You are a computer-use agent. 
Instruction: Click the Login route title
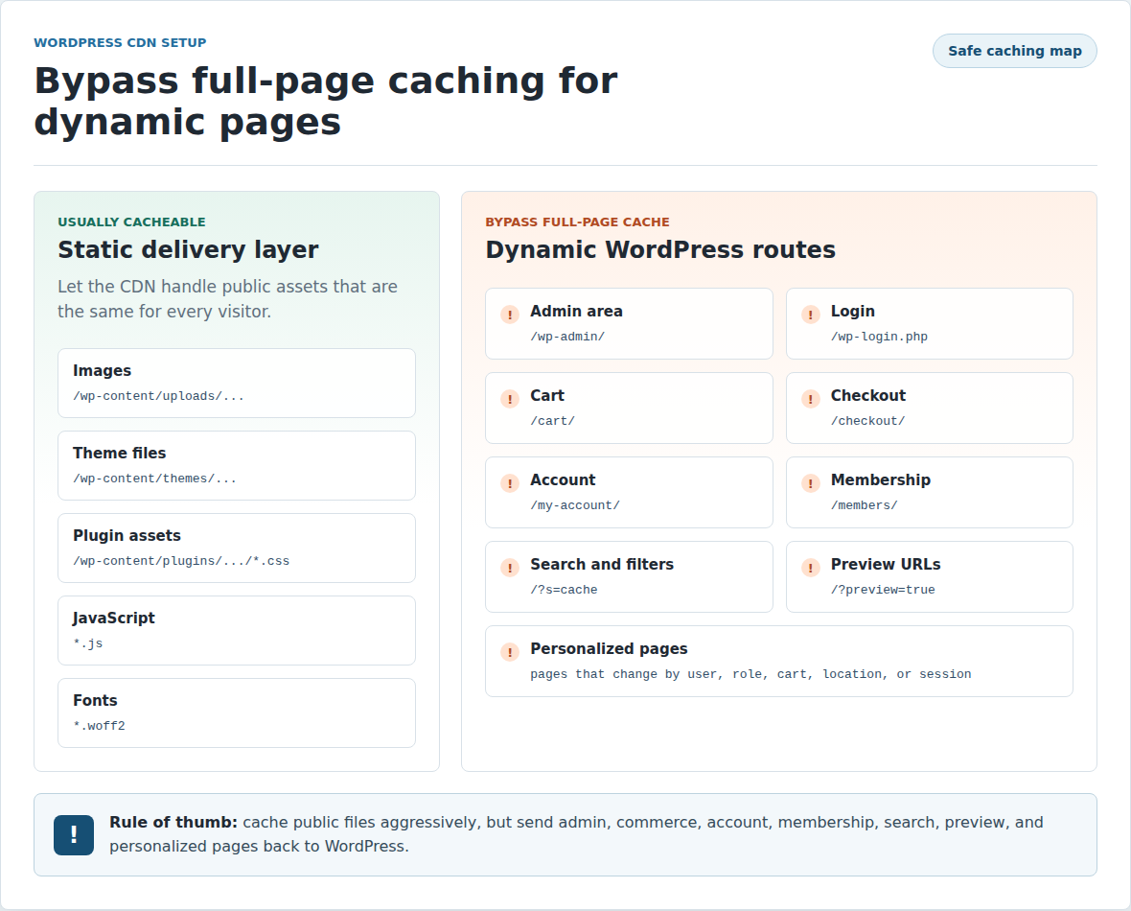[x=853, y=312]
